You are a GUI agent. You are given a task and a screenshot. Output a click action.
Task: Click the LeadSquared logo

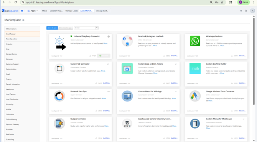pos(10,11)
